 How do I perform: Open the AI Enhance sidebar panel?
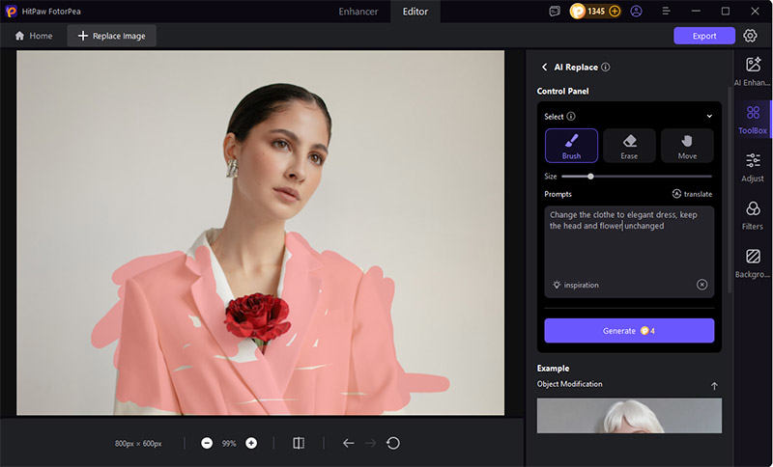pyautogui.click(x=752, y=72)
